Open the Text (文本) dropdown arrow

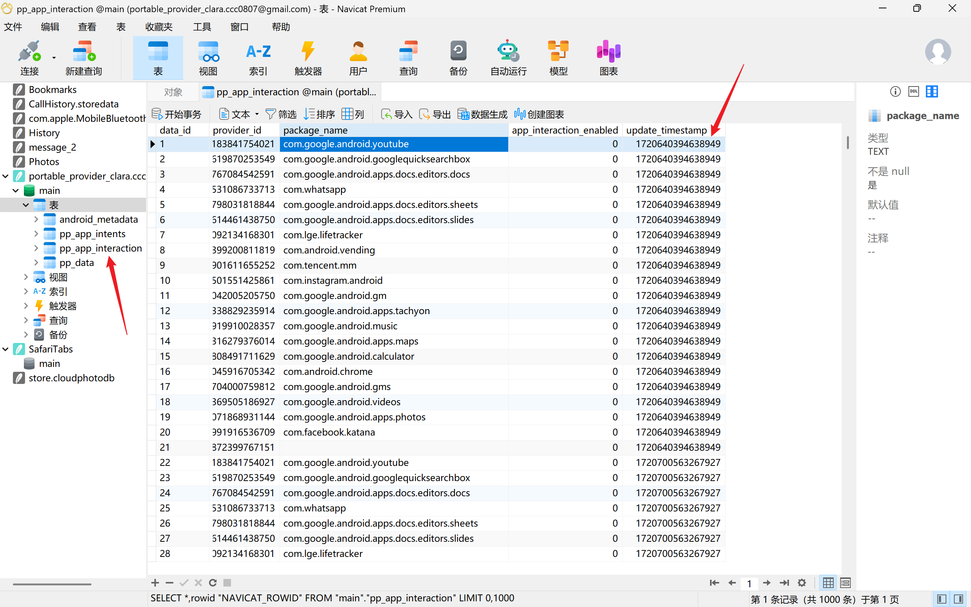click(x=257, y=115)
